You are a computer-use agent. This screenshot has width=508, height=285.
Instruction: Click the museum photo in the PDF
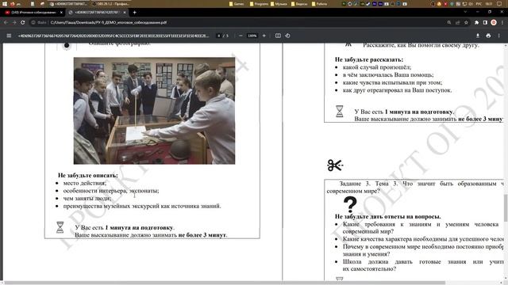(154, 111)
